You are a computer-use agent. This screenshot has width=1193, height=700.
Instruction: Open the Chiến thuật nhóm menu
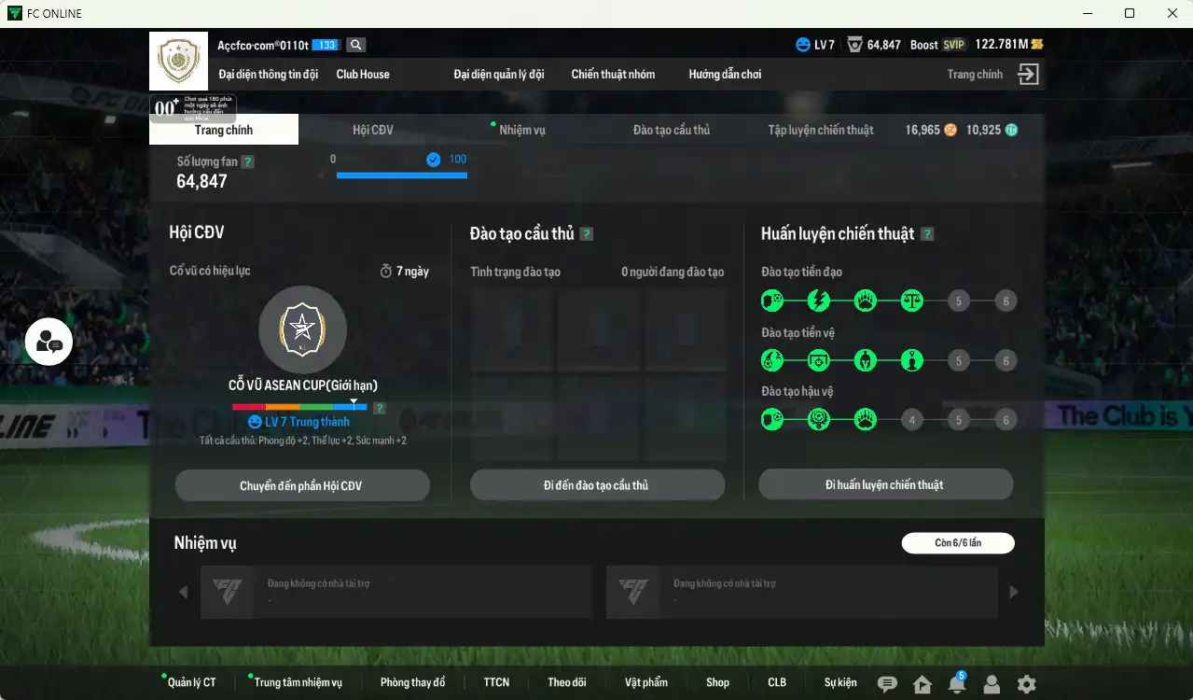(613, 74)
